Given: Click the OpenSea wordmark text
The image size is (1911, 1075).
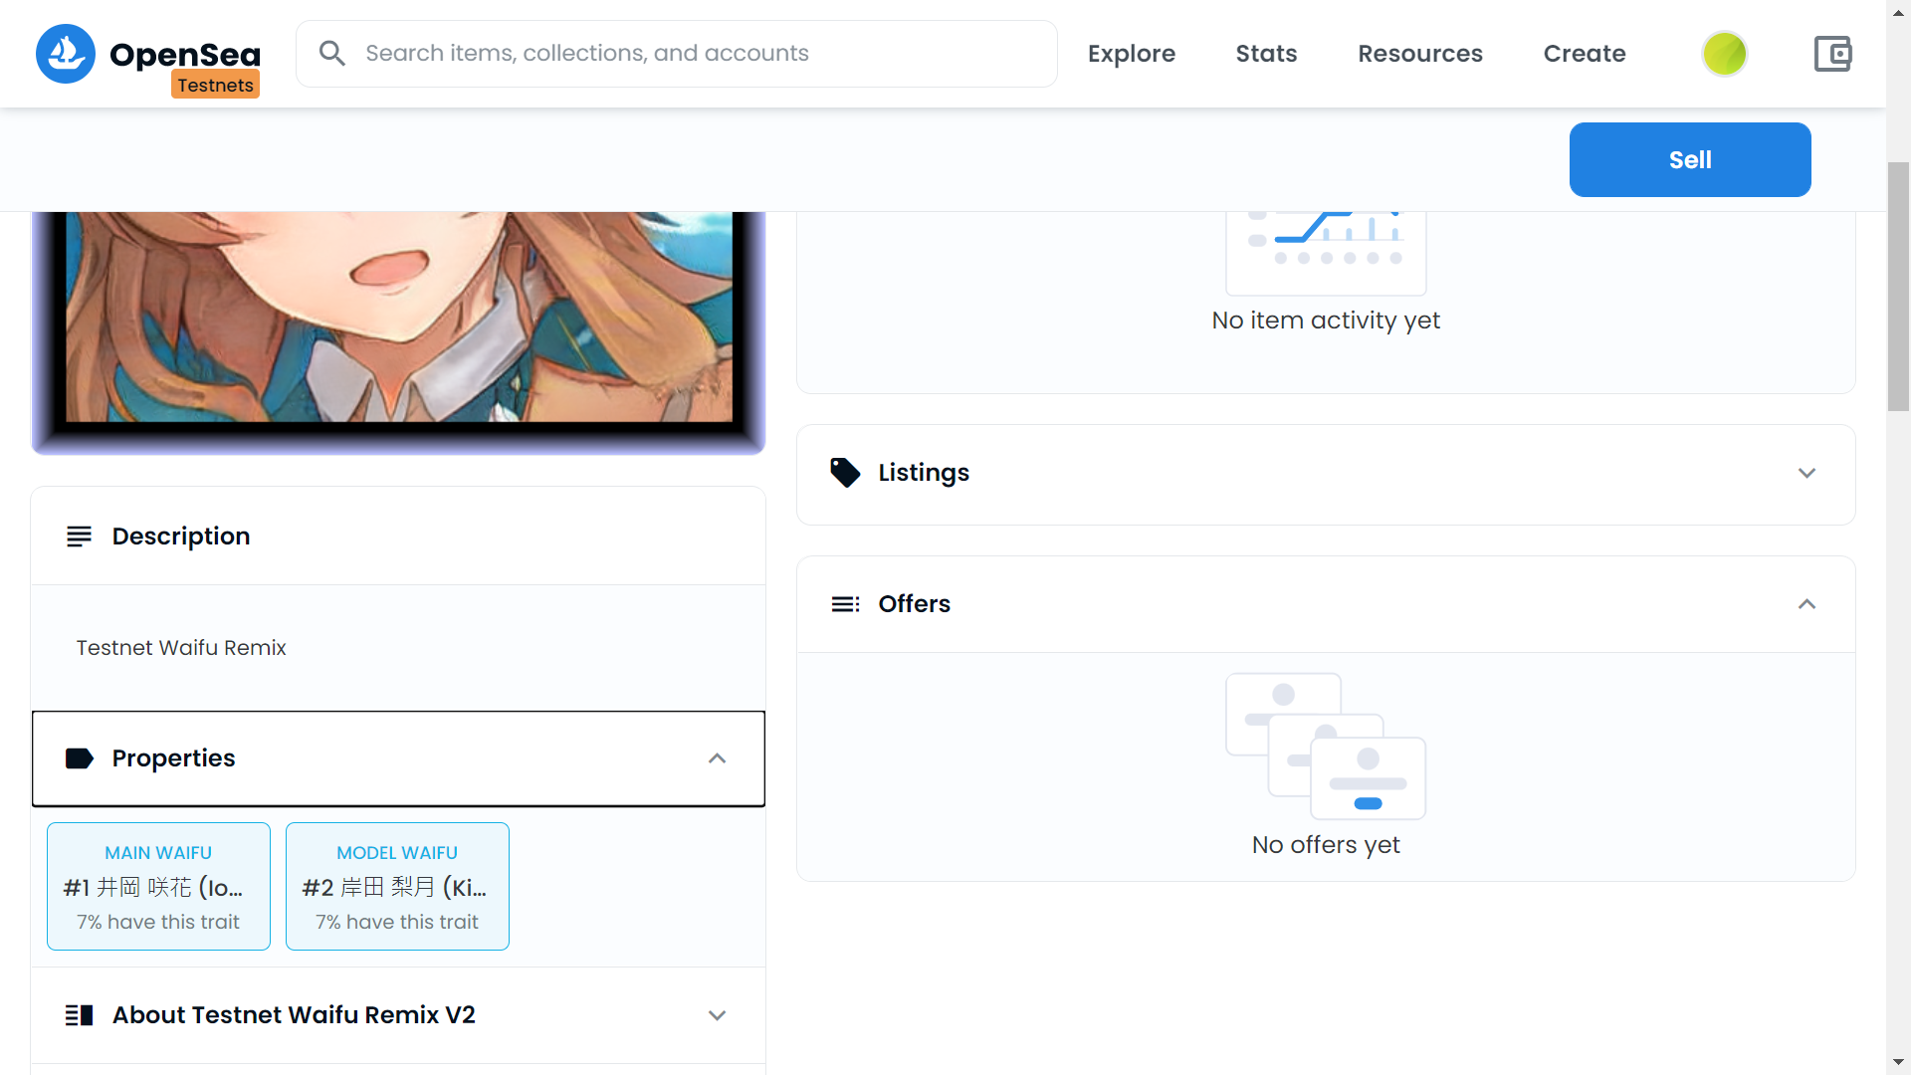Looking at the screenshot, I should [185, 54].
